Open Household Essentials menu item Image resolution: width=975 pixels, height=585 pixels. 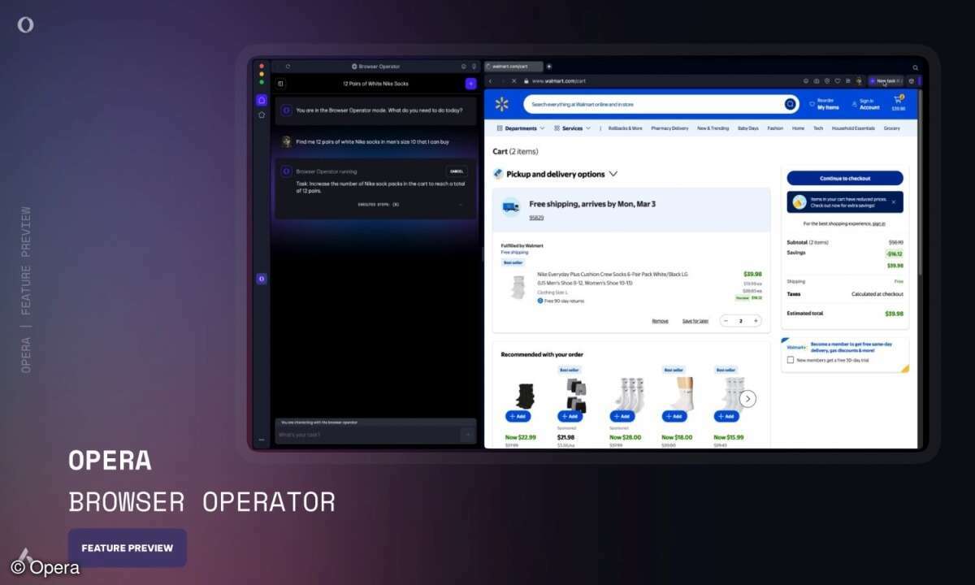tap(853, 128)
